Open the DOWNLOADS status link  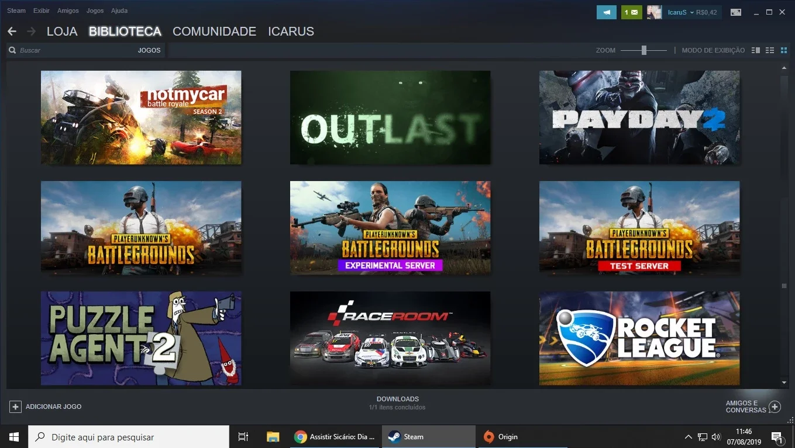point(398,400)
